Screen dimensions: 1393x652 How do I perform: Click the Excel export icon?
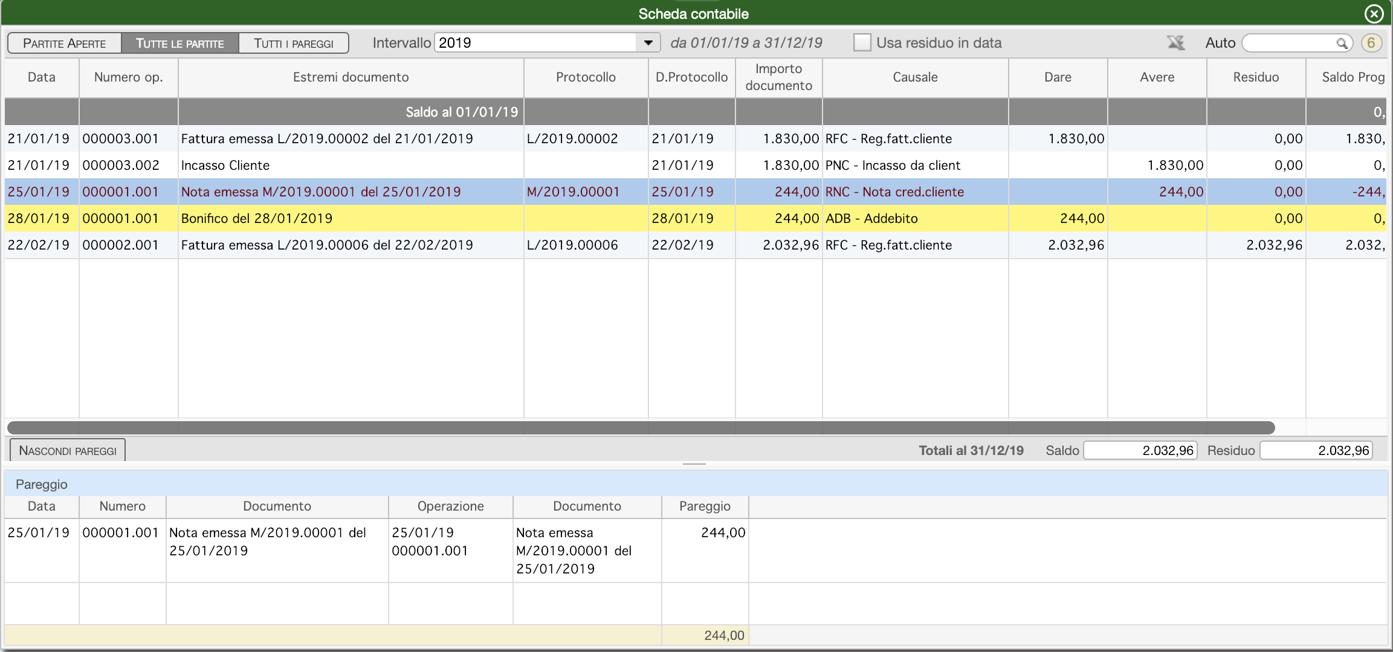(1175, 43)
